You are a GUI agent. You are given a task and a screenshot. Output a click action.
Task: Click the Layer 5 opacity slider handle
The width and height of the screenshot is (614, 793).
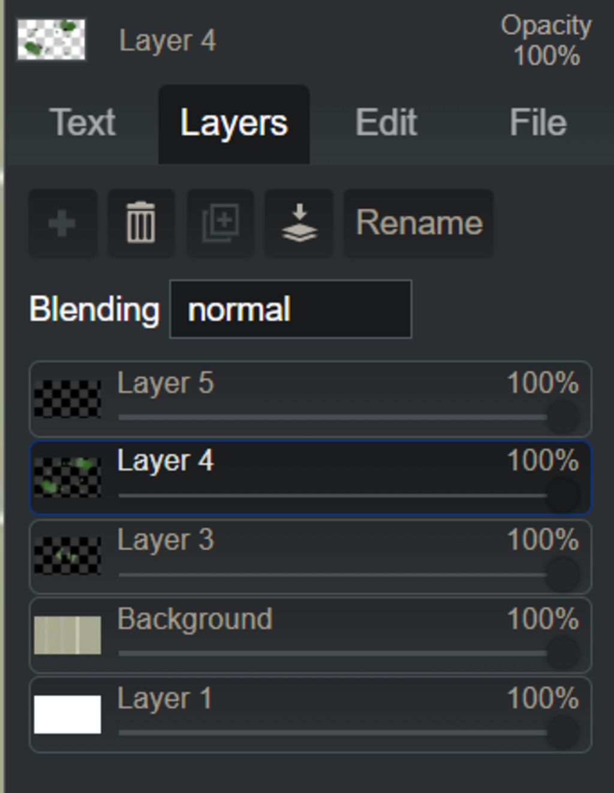coord(562,417)
